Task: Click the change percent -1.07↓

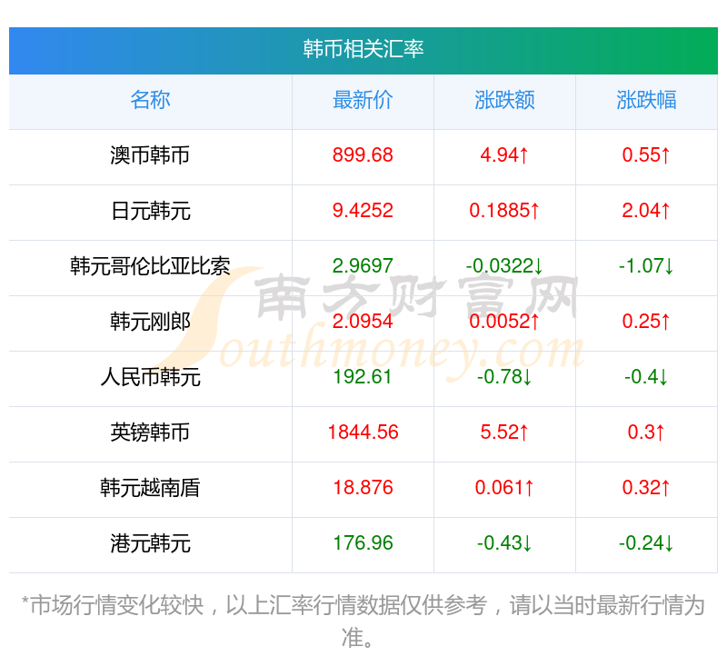Action: 646,266
